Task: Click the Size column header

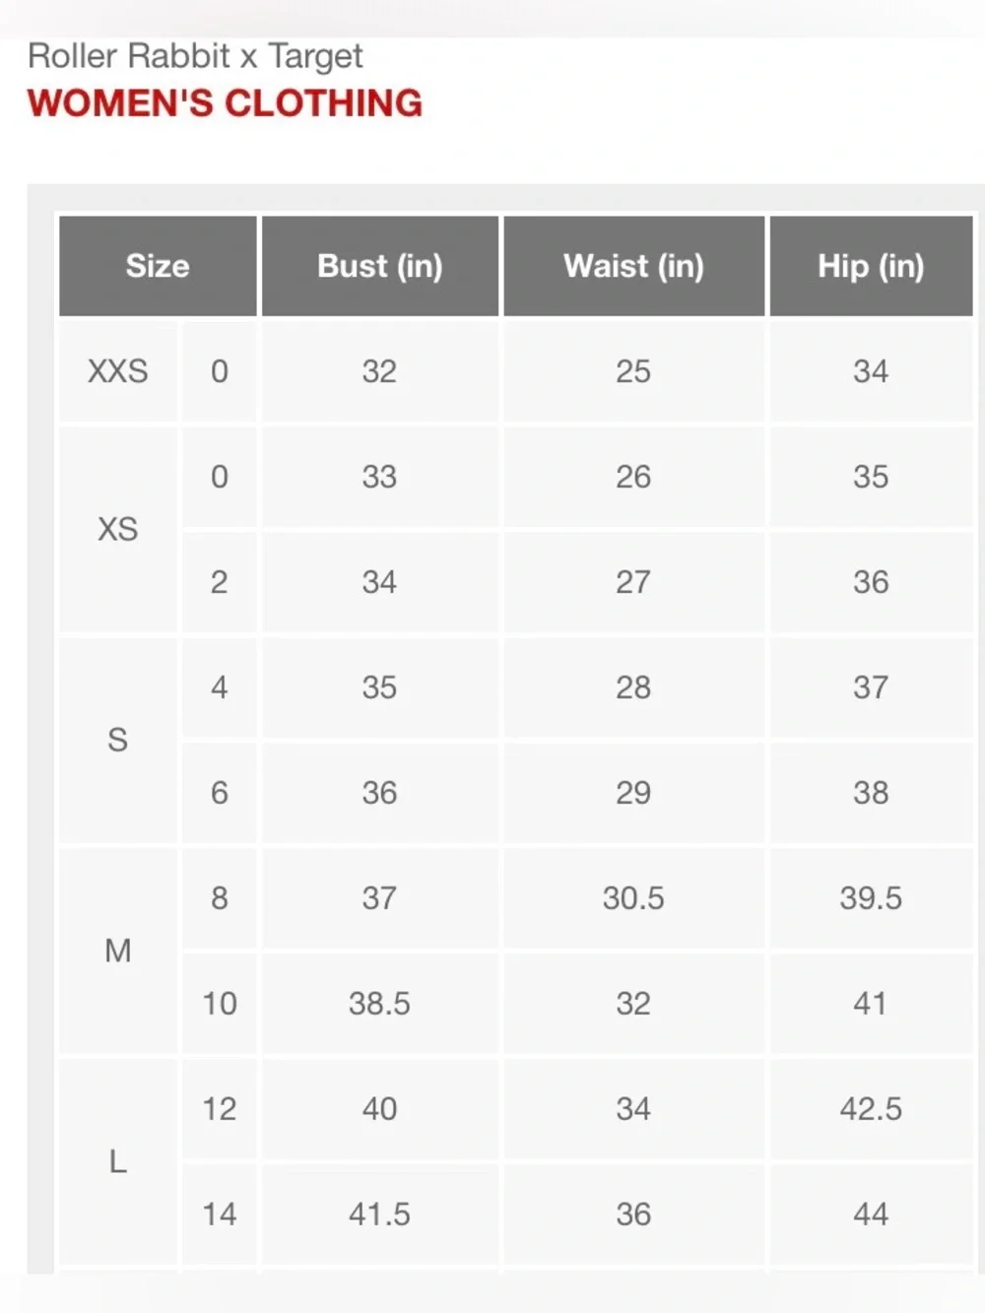Action: pos(158,266)
